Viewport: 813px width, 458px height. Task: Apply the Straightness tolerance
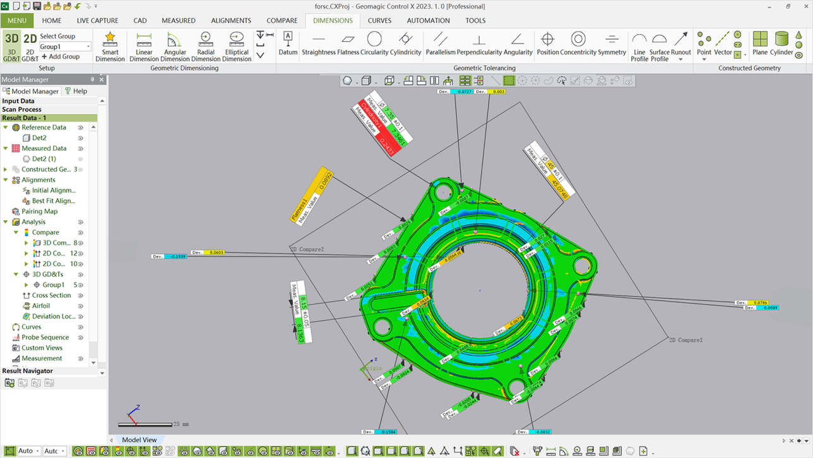[x=319, y=44]
